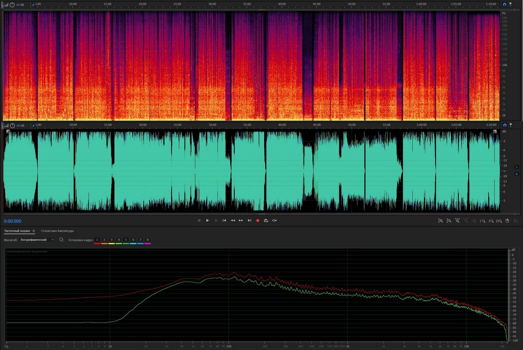
Task: Click 10k label on spectral frequency scale
Action: 505,65
